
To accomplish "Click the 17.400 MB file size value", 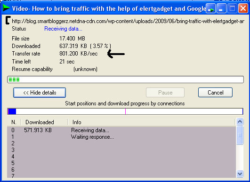I will tap(72, 39).
